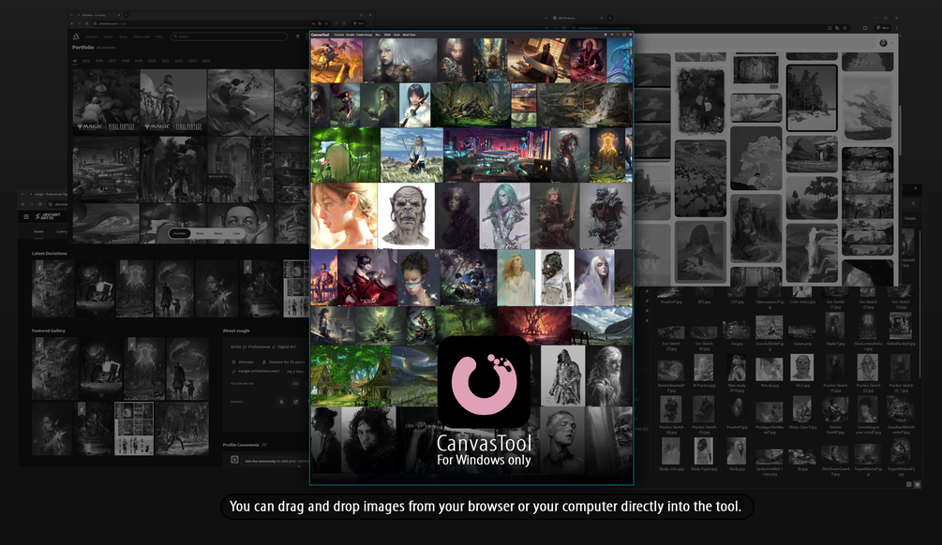Select the All portfolio year filter
The height and width of the screenshot is (545, 942).
tap(74, 61)
